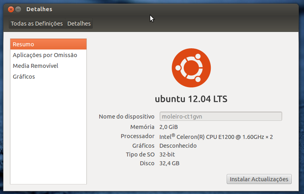Click the Processador label
The image size is (304, 194).
[x=137, y=136]
